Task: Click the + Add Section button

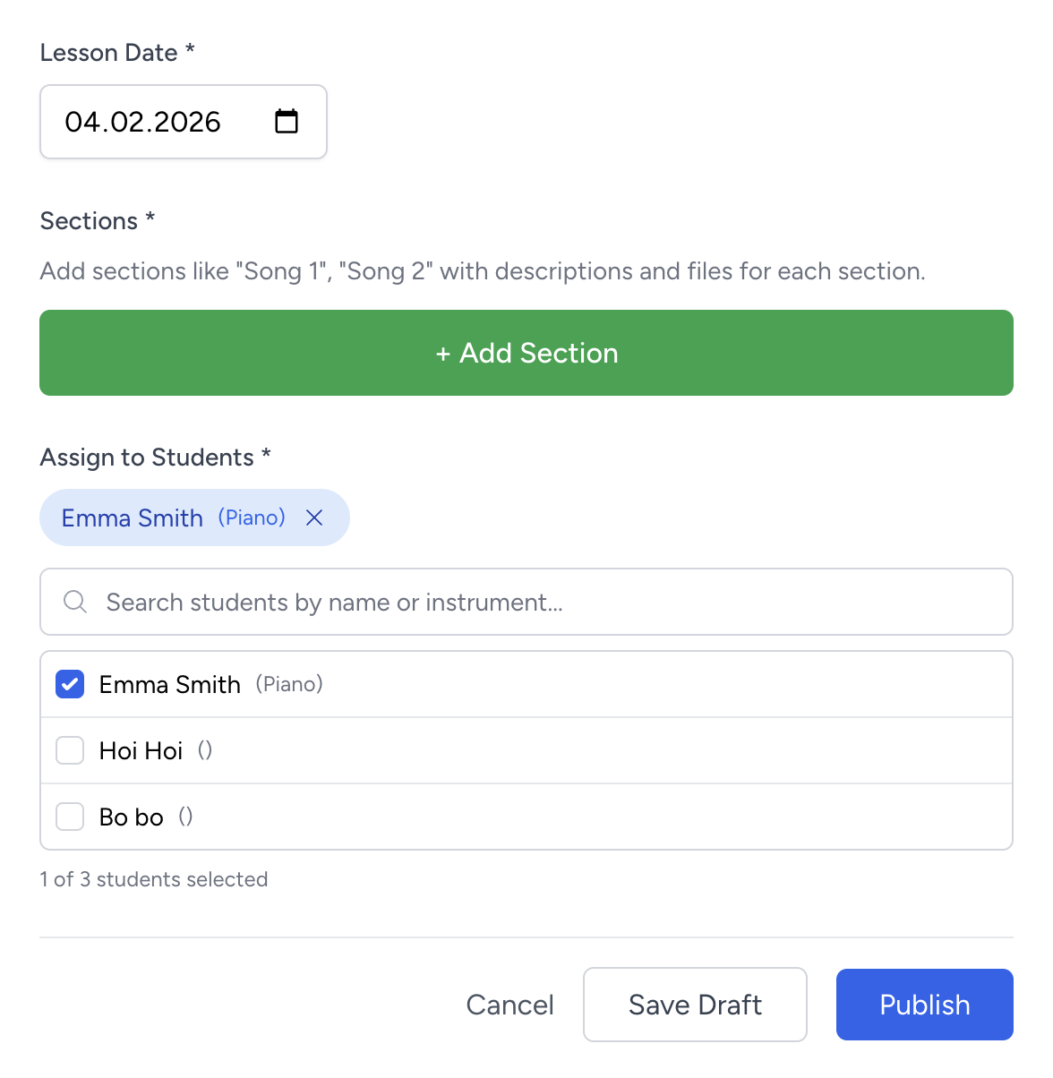Action: [526, 353]
